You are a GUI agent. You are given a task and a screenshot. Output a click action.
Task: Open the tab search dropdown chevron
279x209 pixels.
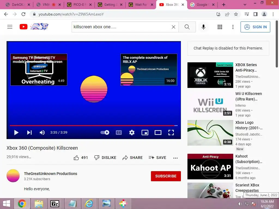[x=245, y=5]
